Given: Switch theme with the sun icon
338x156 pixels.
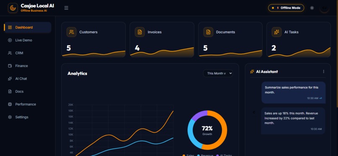Looking at the screenshot, I should [312, 8].
